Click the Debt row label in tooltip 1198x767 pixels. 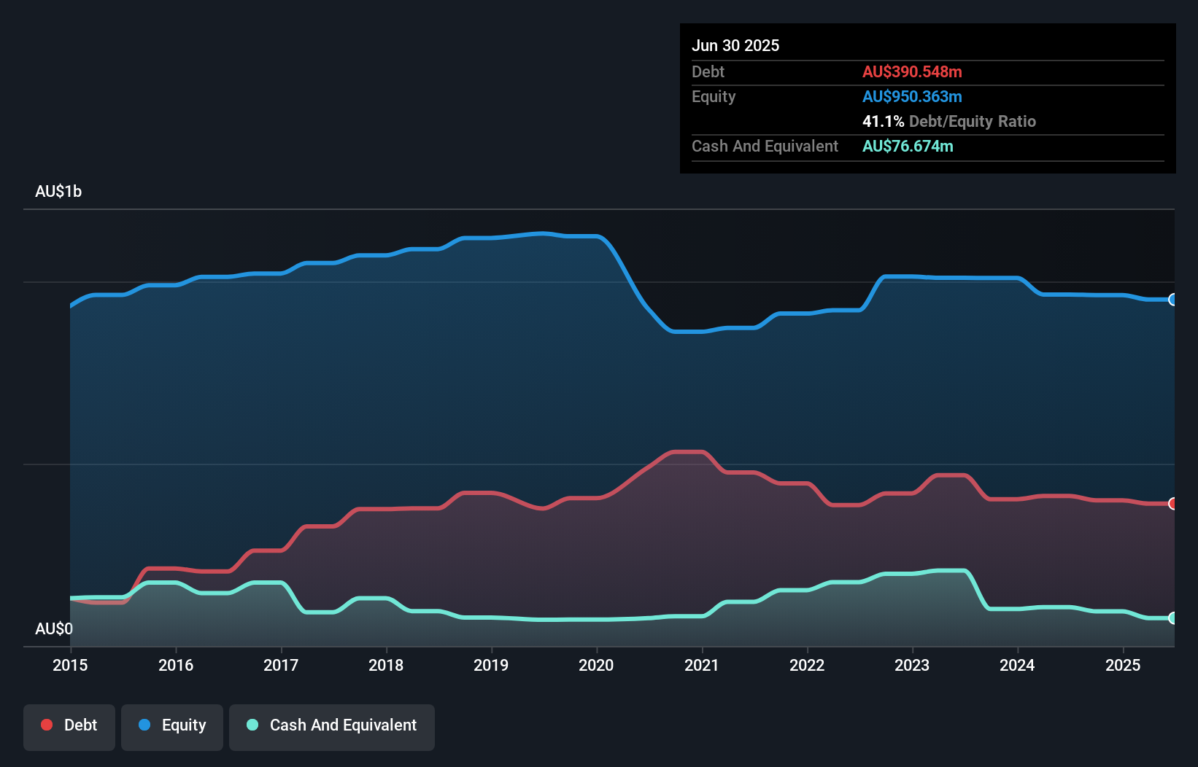point(708,72)
